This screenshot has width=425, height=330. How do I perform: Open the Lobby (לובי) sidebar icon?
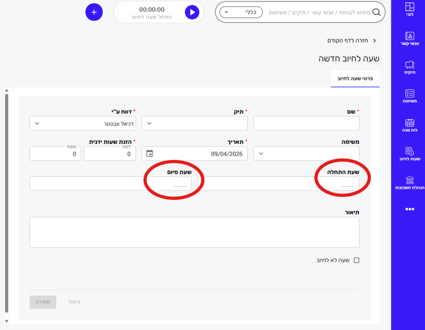[x=410, y=7]
